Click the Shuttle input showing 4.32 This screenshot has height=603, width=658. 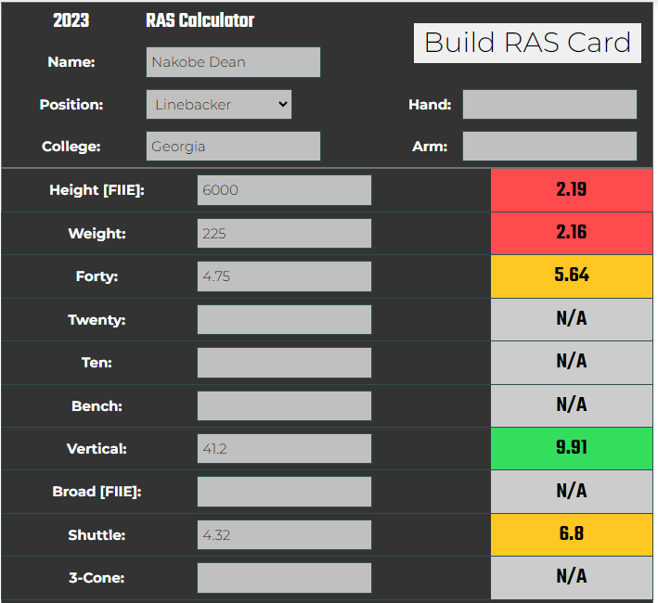pyautogui.click(x=284, y=534)
